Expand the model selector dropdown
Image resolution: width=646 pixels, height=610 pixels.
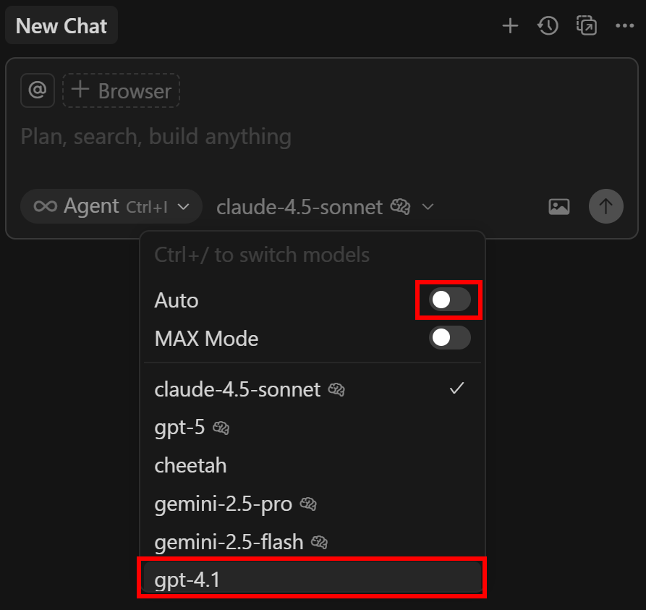428,207
